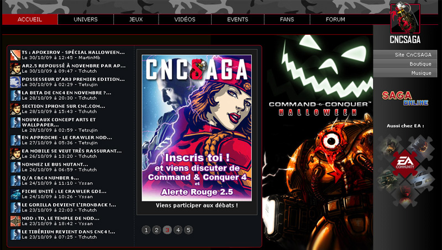Open the ACCUEIL navigation tab
The height and width of the screenshot is (250, 442).
tap(30, 19)
